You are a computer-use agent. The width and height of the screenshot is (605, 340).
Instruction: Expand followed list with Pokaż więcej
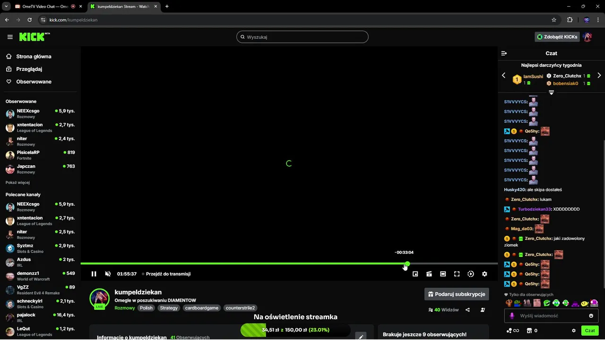[17, 182]
